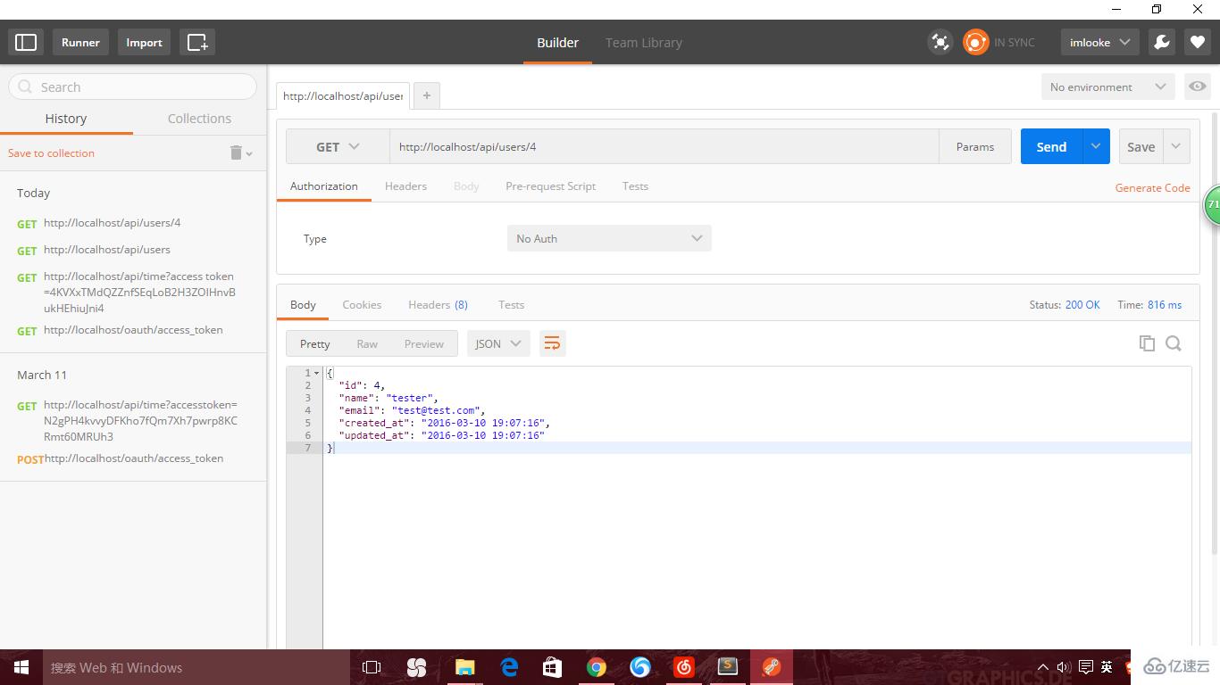The width and height of the screenshot is (1220, 685).
Task: Switch response view to Preview
Action: click(423, 343)
